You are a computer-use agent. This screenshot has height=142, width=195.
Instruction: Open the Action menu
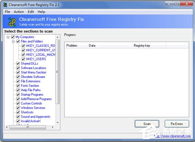(19, 12)
